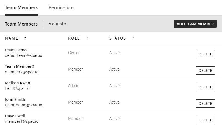Sort by Status using the arrow icon

[x=133, y=38]
